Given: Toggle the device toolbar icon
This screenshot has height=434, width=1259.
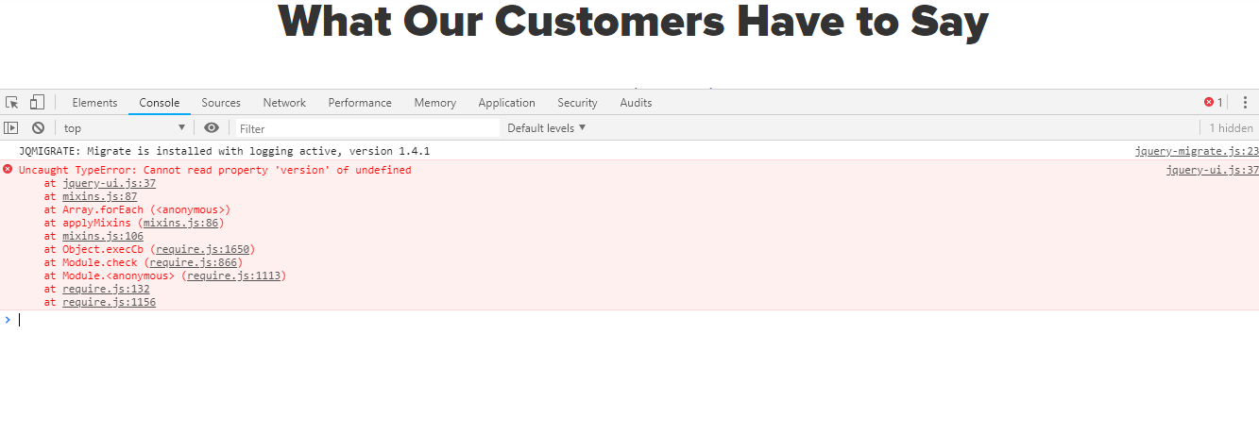Looking at the screenshot, I should [37, 103].
